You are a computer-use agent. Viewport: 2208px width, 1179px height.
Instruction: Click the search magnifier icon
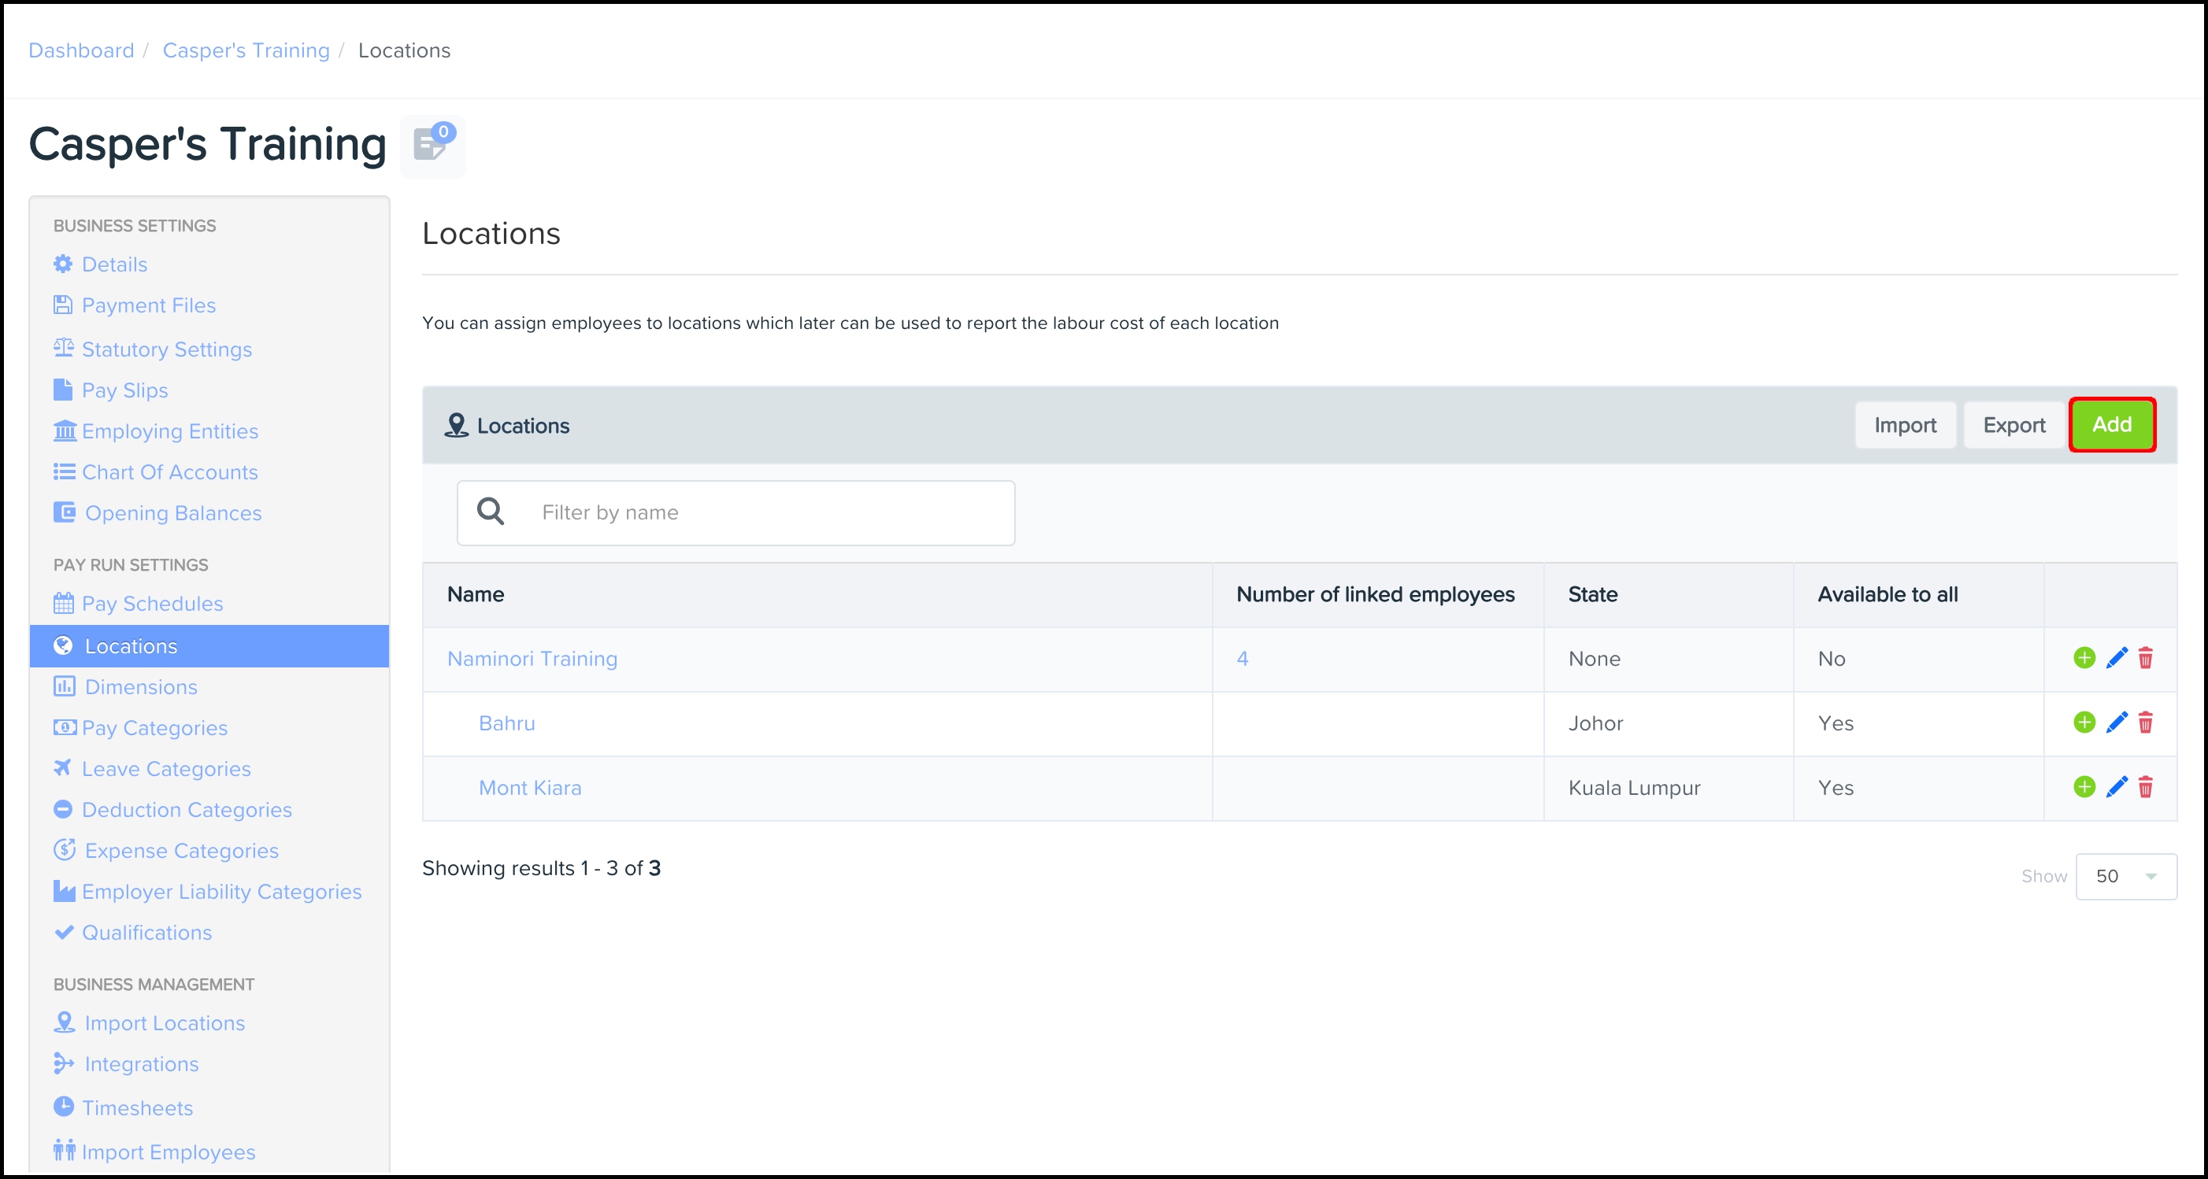pos(491,512)
